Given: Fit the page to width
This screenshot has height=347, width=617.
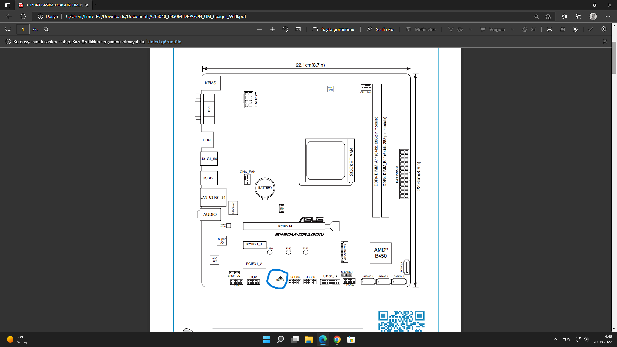Looking at the screenshot, I should coord(299,29).
